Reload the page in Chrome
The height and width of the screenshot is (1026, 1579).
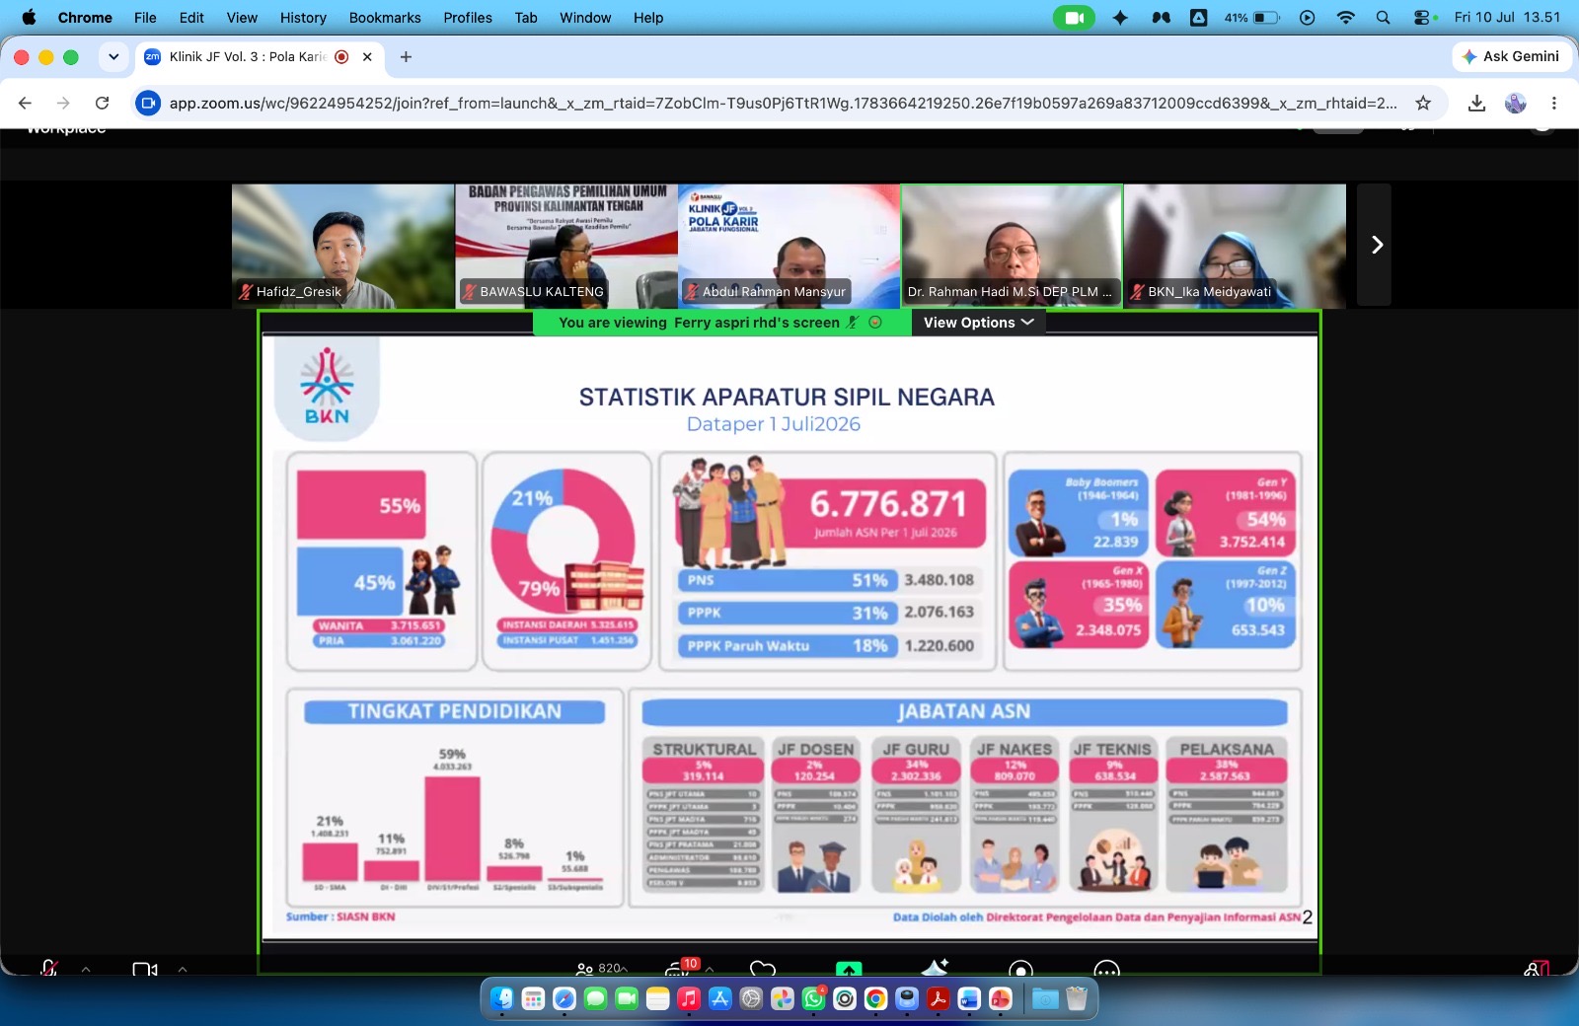[102, 103]
